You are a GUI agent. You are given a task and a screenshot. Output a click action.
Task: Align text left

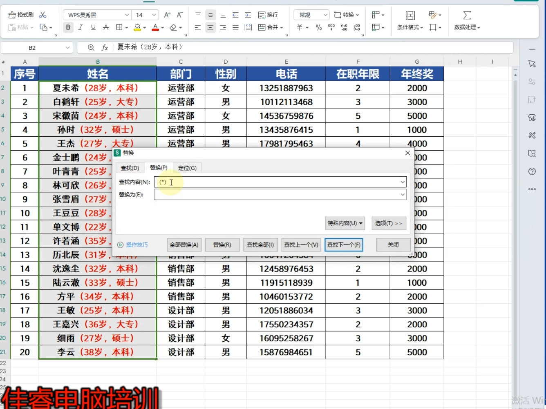tap(198, 27)
